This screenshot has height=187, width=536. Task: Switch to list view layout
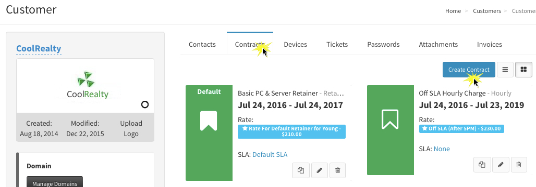505,70
